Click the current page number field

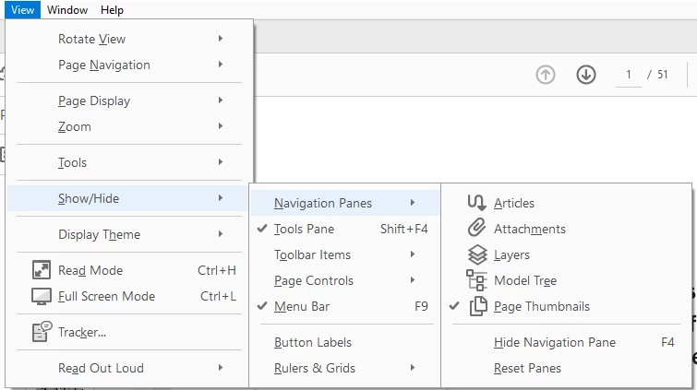coord(629,75)
